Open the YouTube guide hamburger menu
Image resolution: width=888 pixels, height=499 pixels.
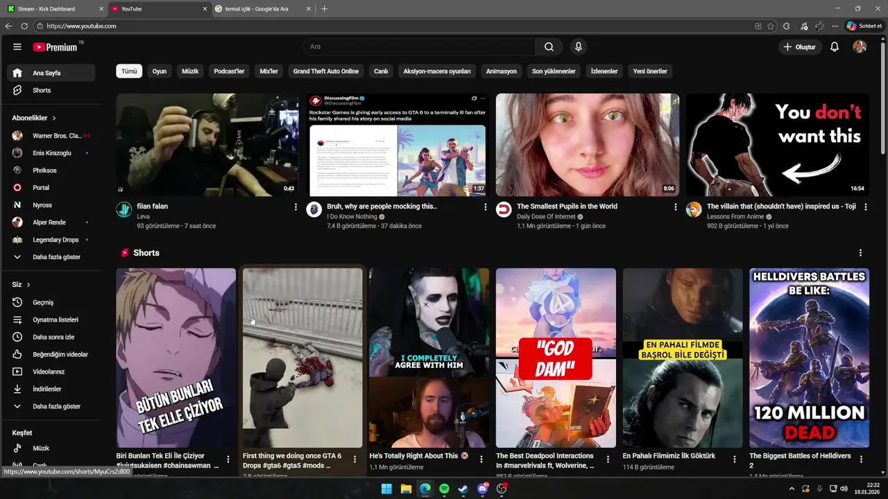[x=17, y=47]
